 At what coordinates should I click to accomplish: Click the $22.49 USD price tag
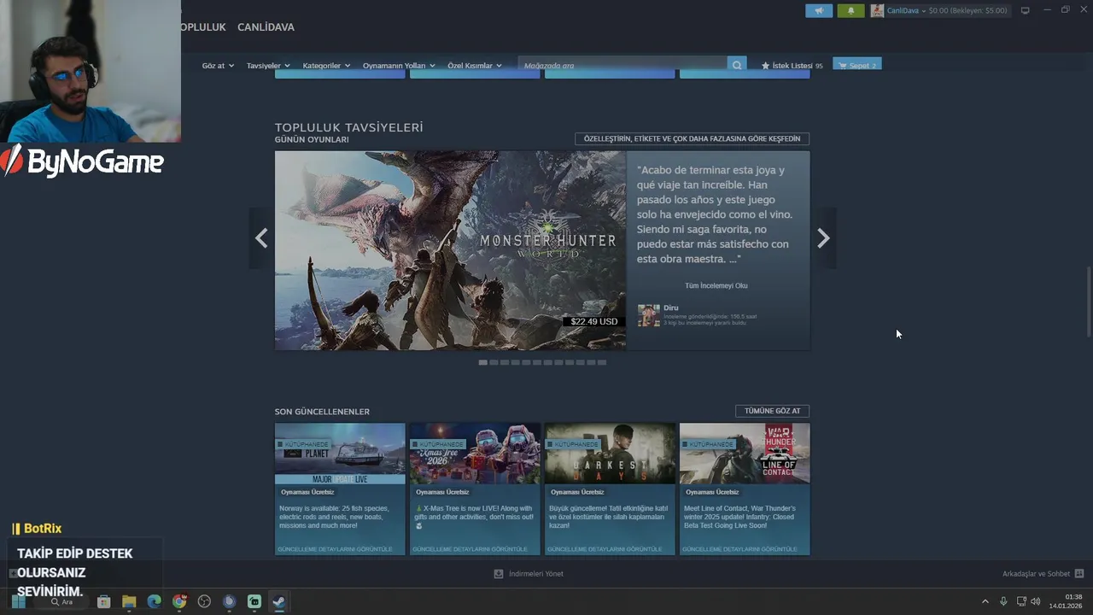tap(593, 321)
